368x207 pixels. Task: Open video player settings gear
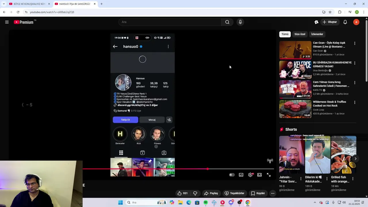click(250, 175)
